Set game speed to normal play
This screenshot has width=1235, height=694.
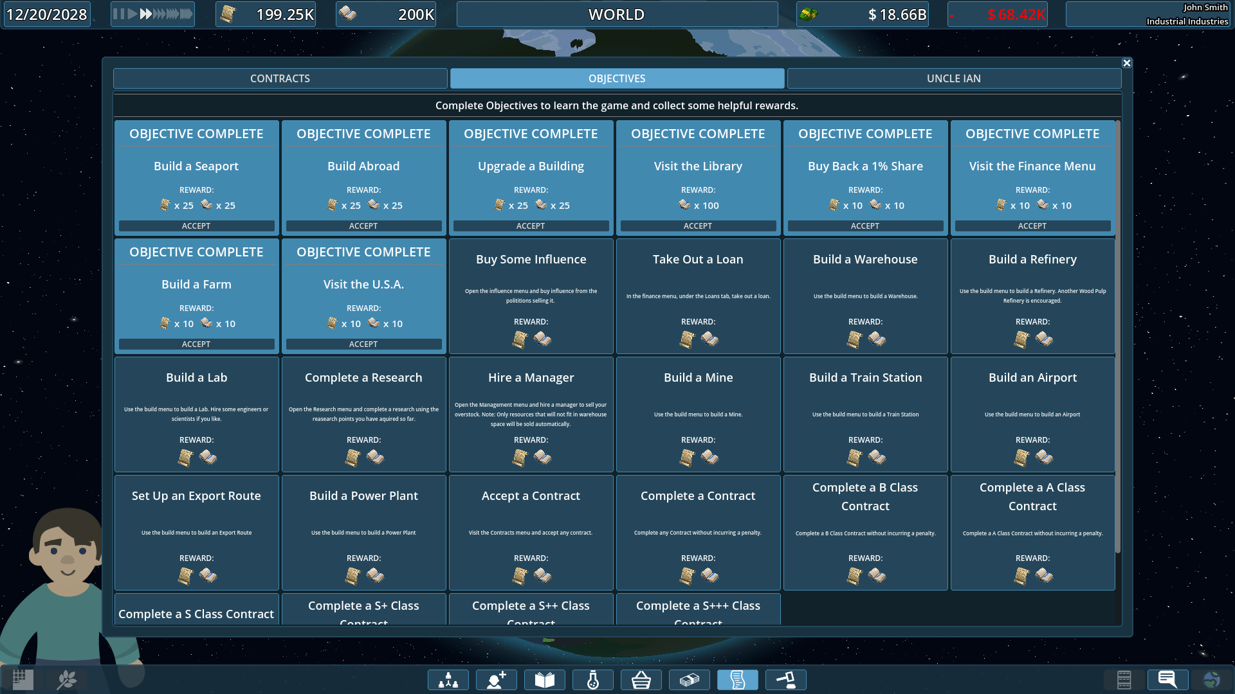(x=132, y=14)
